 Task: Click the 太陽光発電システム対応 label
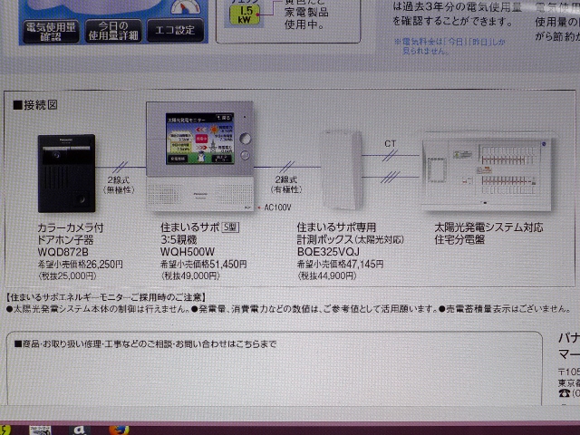point(488,227)
